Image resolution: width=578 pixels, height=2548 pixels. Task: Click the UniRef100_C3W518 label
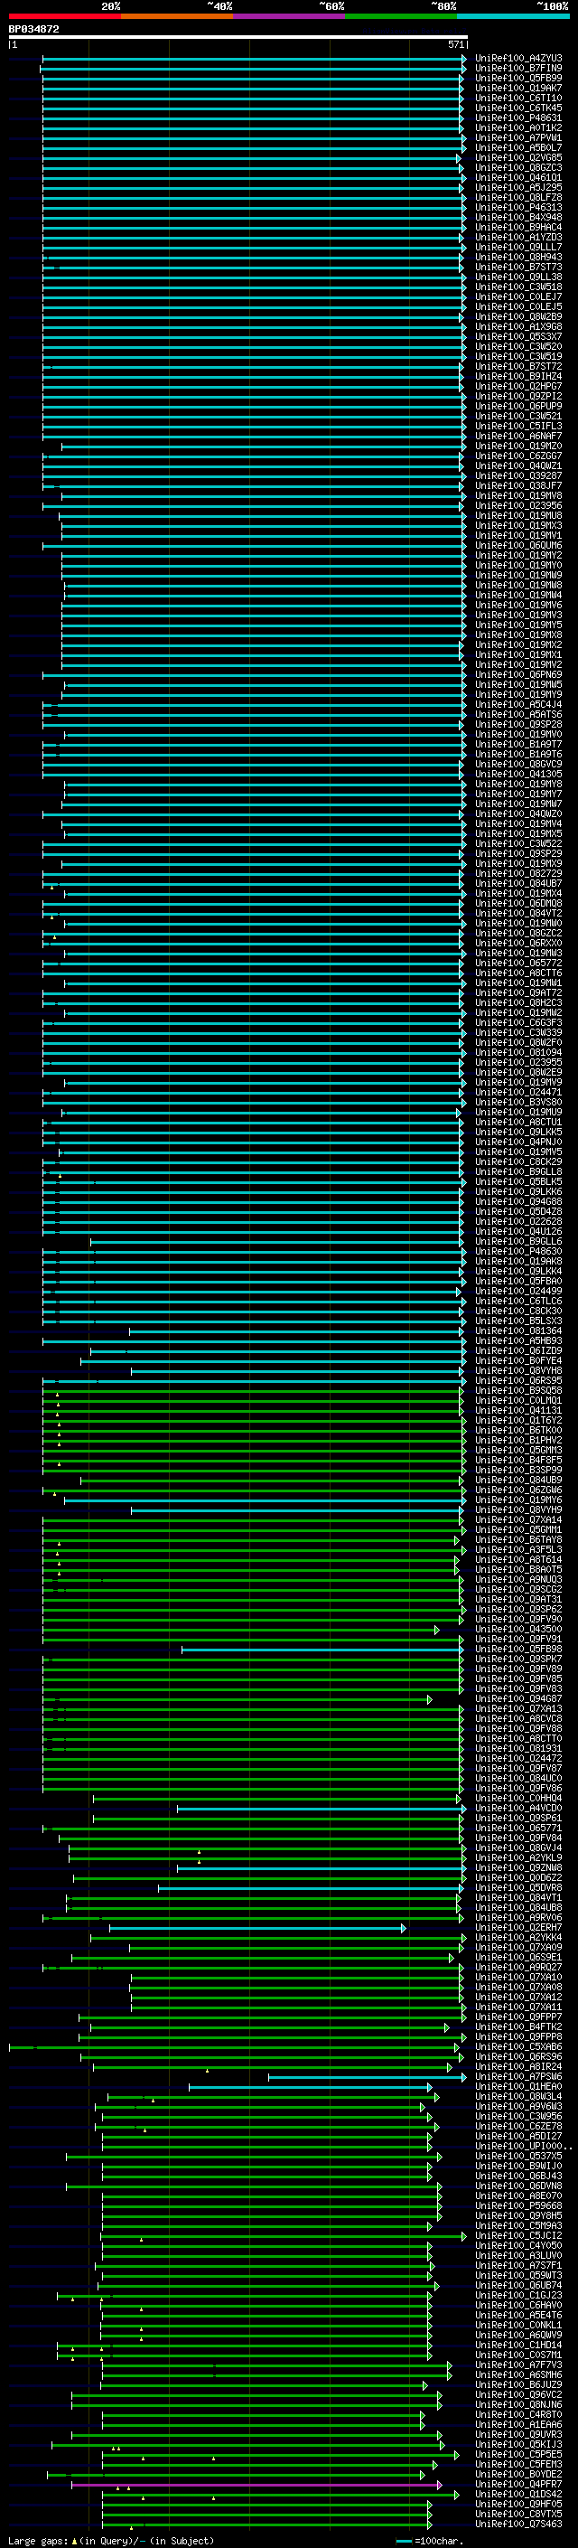[517, 287]
